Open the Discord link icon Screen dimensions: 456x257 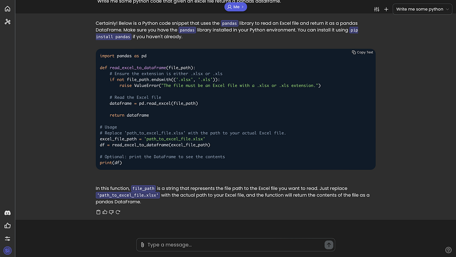coord(7,213)
